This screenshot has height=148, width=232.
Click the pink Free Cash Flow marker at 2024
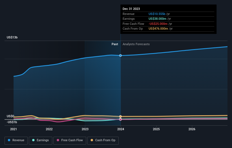coord(120,119)
